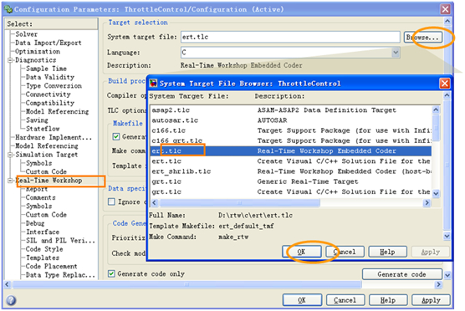This screenshot has height=311, width=465.
Task: Collapse the Simulation Target tree node
Action: pyautogui.click(x=10, y=155)
